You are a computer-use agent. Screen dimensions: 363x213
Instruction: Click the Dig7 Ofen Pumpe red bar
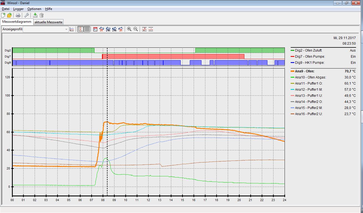(173, 56)
